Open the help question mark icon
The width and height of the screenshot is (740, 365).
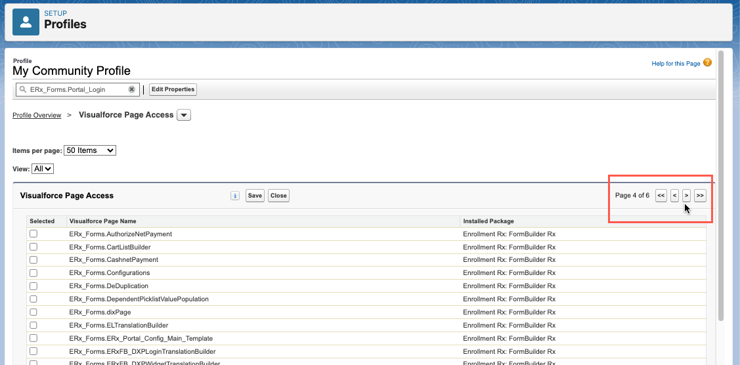(x=707, y=63)
